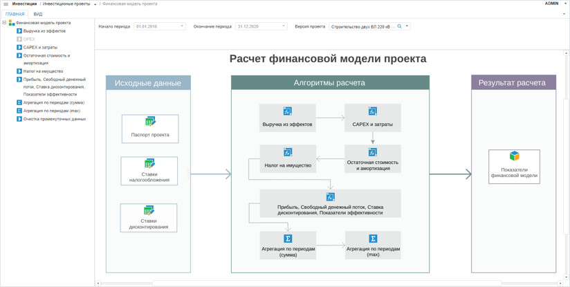Click the vertical scrollbar down arrow
The height and width of the screenshot is (287, 570).
point(566,277)
